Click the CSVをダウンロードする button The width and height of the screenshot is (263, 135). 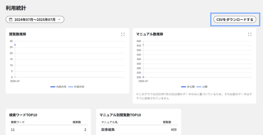(235, 20)
